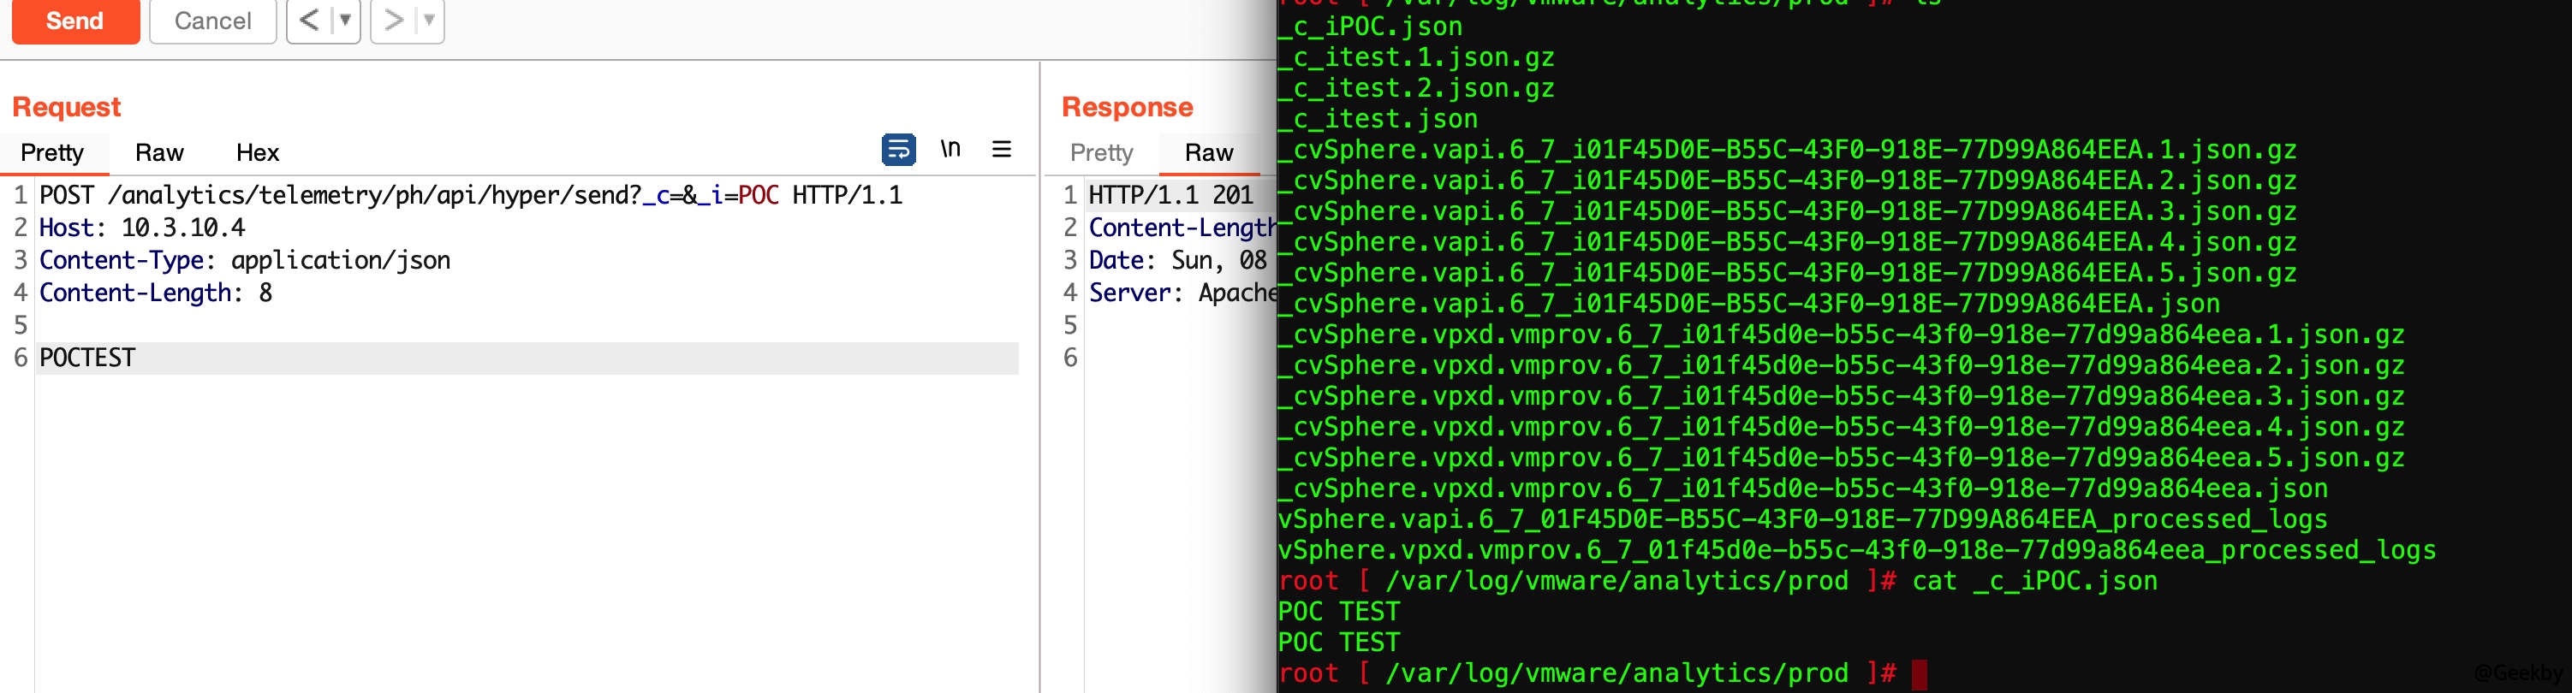This screenshot has height=693, width=2572.
Task: Place cursor on the Host header line
Action: pos(142,228)
